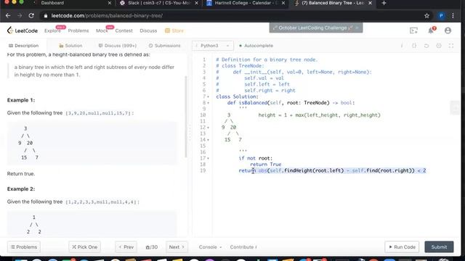Close the Dashboard browser tab

[x=110, y=3]
